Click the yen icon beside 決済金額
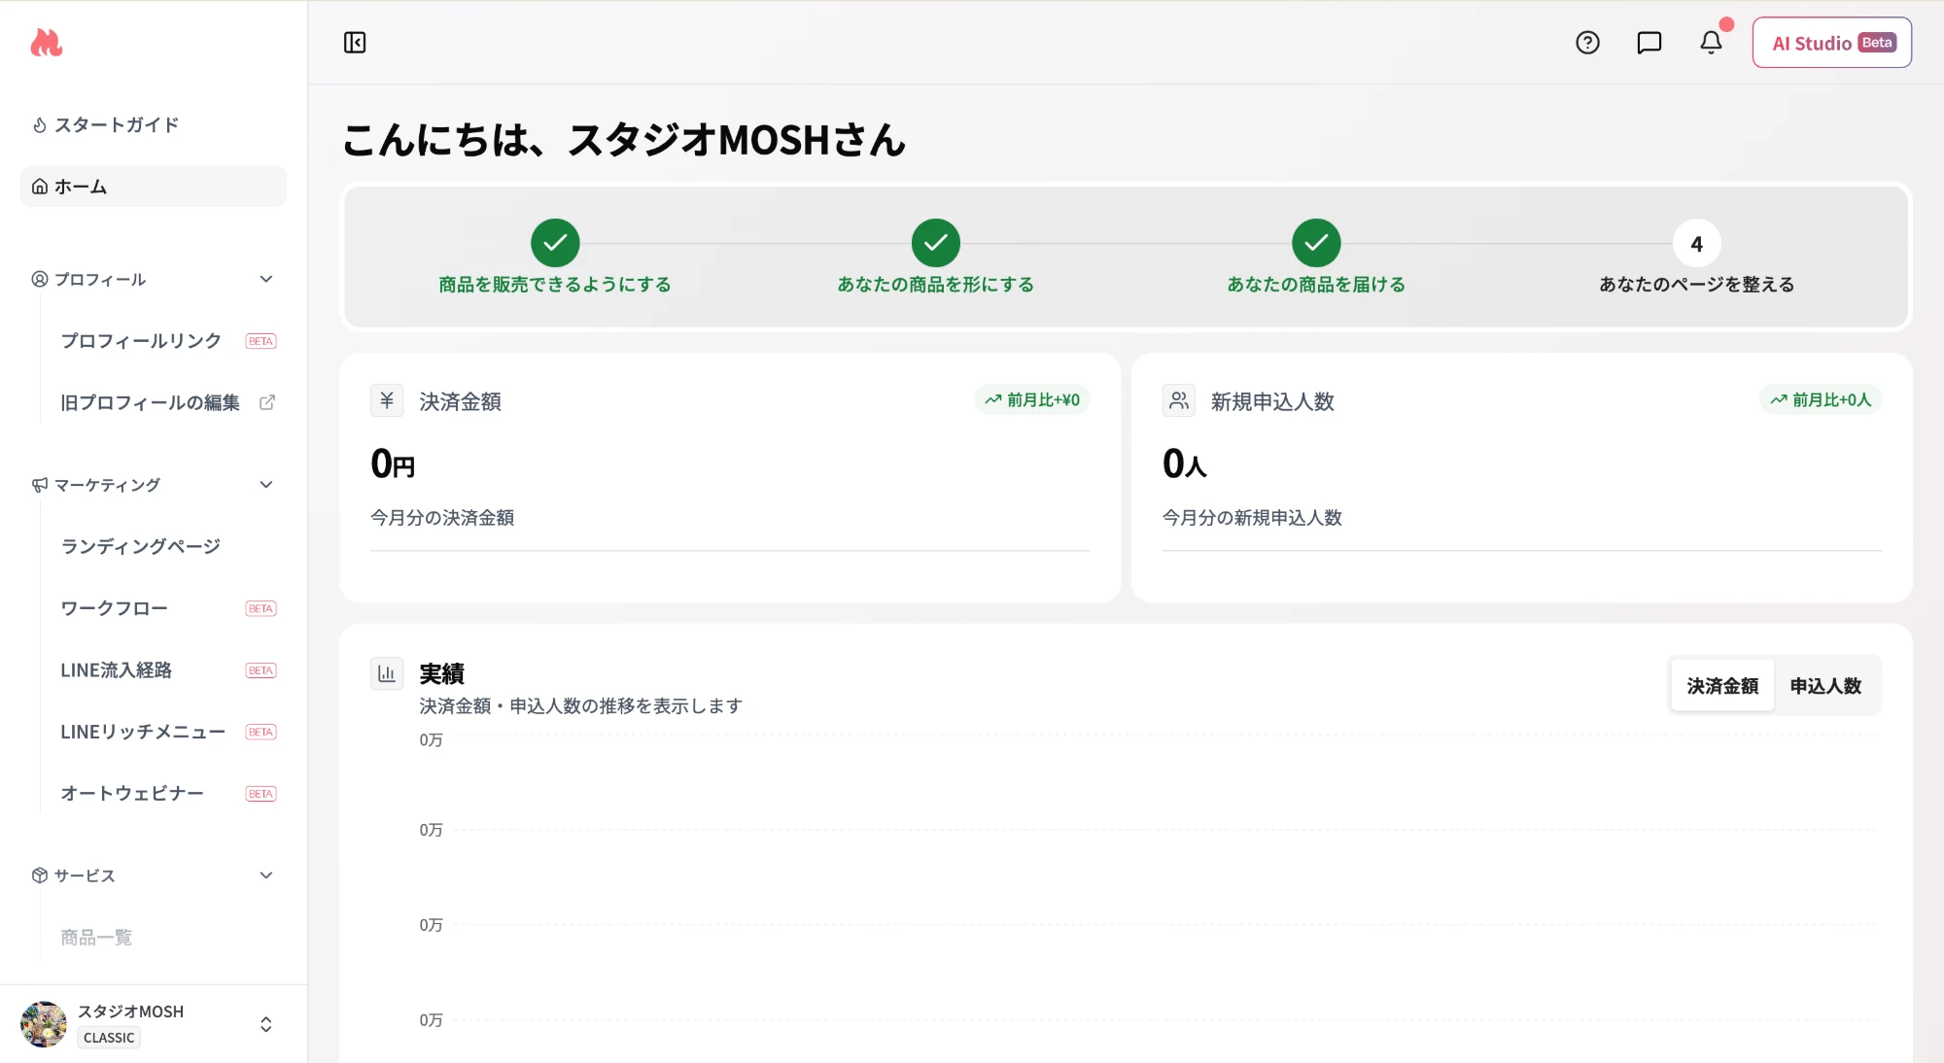This screenshot has height=1063, width=1944. pos(387,400)
